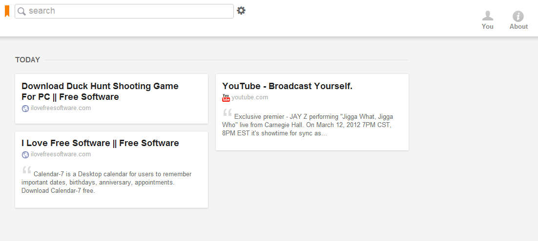Click quote mark icon before Calendar-7 text
The height and width of the screenshot is (241, 538).
26,170
